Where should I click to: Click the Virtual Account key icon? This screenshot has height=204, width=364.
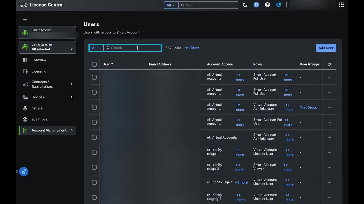coord(25,47)
